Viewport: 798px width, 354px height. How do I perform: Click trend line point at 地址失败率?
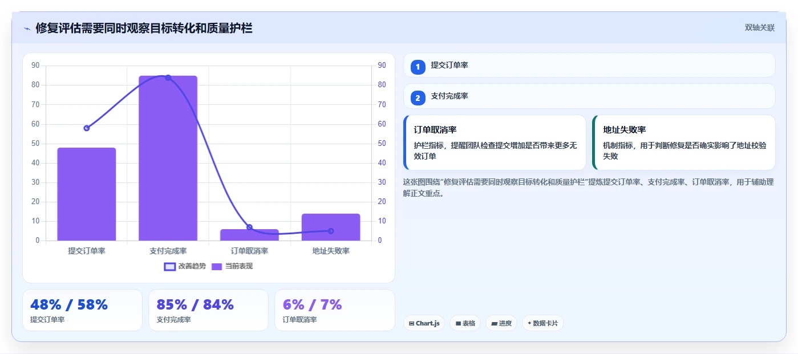click(x=331, y=231)
